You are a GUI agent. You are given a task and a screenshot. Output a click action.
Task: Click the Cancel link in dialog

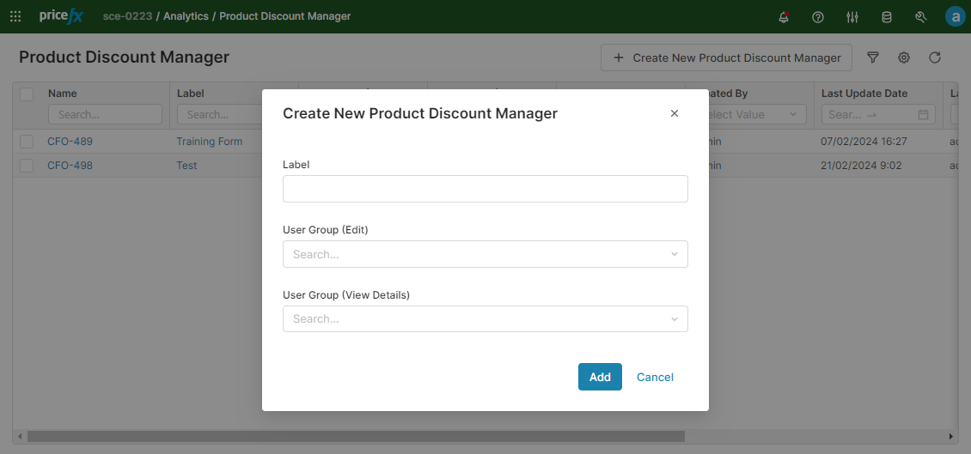point(655,378)
